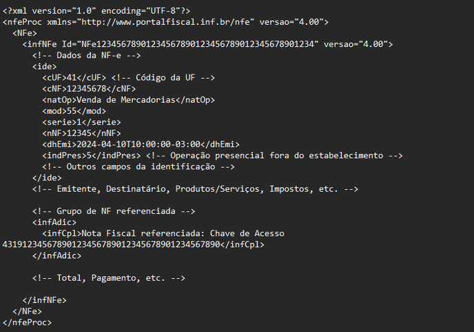The width and height of the screenshot is (474, 332).
Task: Click the Dados da NF-e comment
Action: (x=86, y=55)
